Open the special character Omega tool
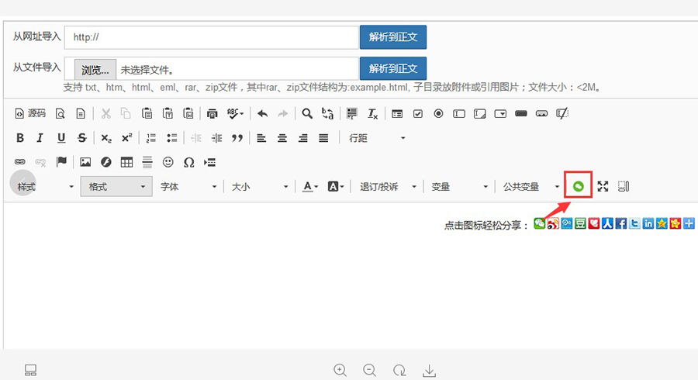The image size is (698, 380). tap(188, 162)
